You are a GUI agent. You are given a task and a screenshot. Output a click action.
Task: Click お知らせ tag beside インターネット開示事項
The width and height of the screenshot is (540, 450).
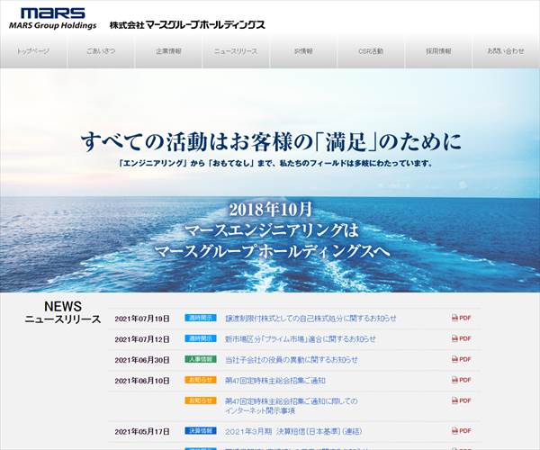pyautogui.click(x=201, y=400)
